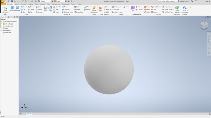Open the Decal tool
The width and height of the screenshot is (211, 118).
point(38,7)
